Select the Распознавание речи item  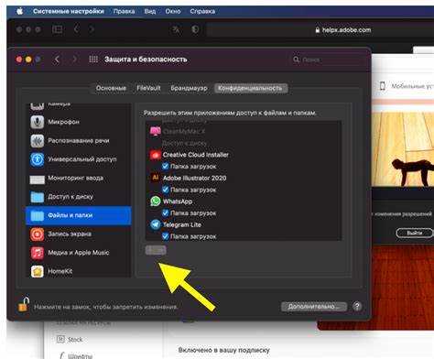(78, 141)
